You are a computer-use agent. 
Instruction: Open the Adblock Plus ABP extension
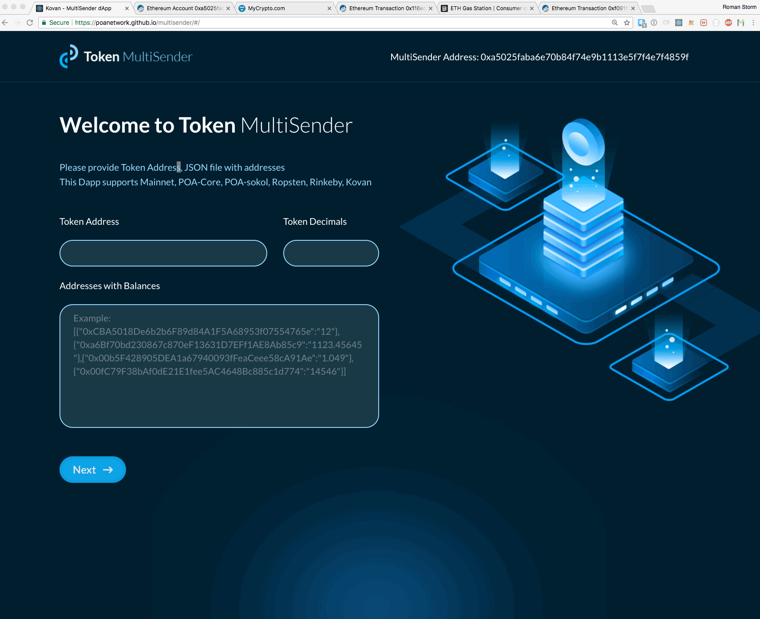[x=728, y=23]
